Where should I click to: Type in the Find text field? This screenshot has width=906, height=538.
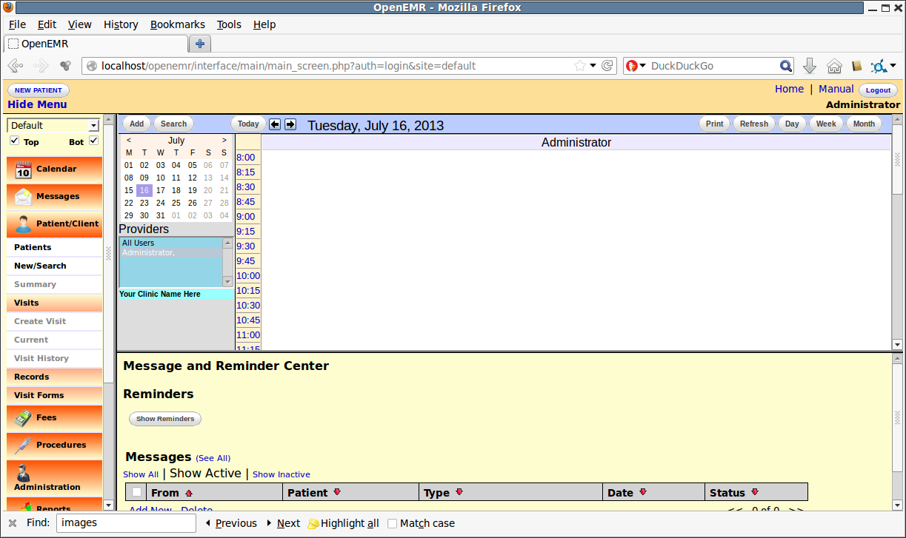[126, 523]
